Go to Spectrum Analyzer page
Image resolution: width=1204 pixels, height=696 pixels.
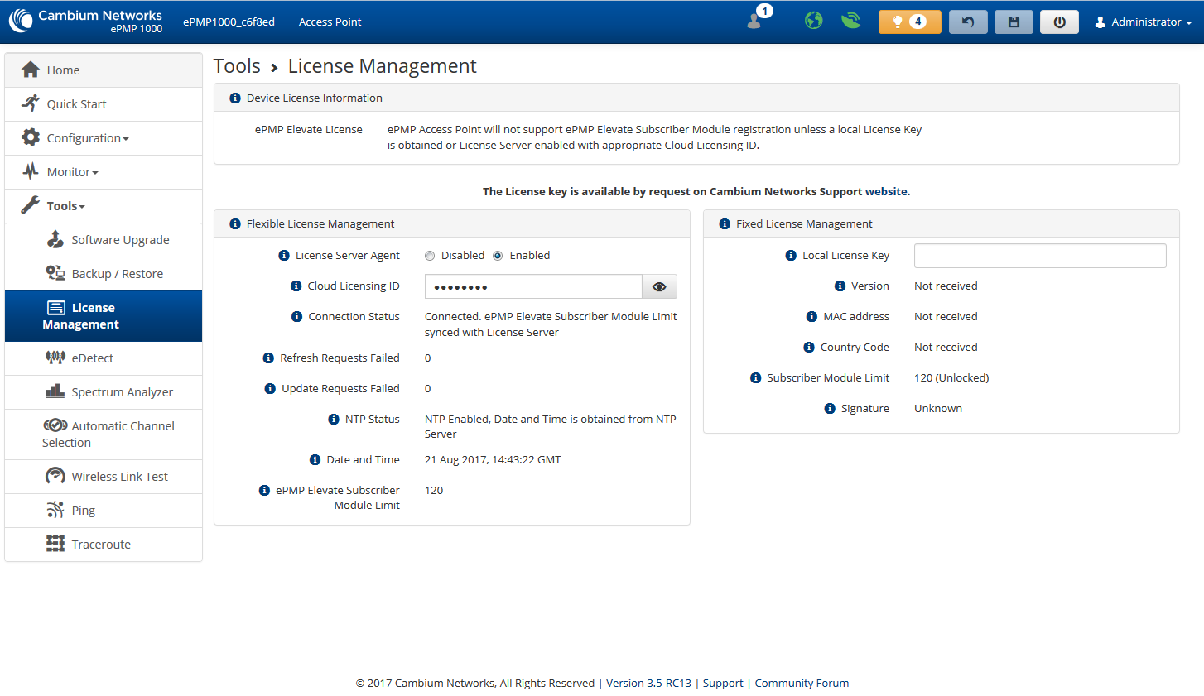click(x=122, y=392)
